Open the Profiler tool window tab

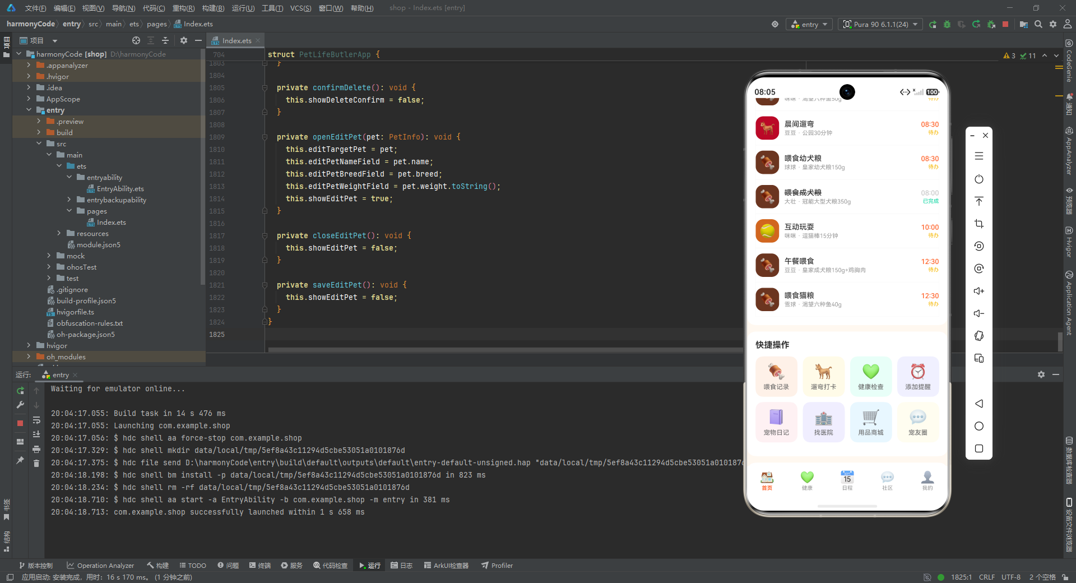[x=497, y=565]
